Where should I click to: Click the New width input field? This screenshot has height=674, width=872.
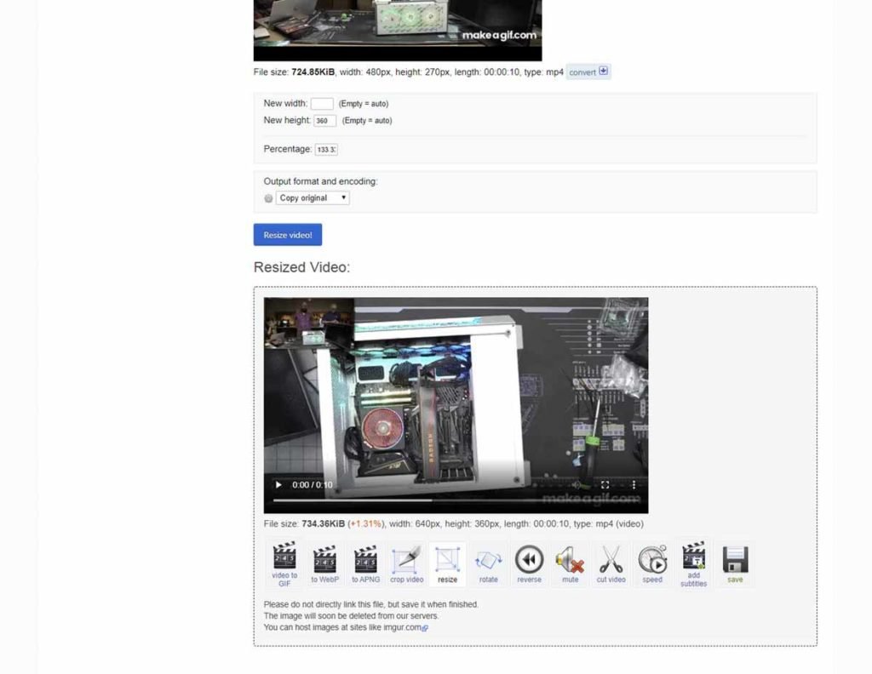[322, 104]
